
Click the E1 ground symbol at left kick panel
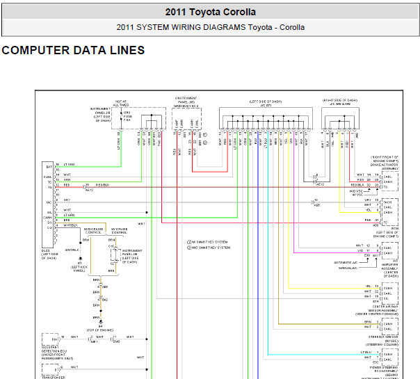[80, 259]
